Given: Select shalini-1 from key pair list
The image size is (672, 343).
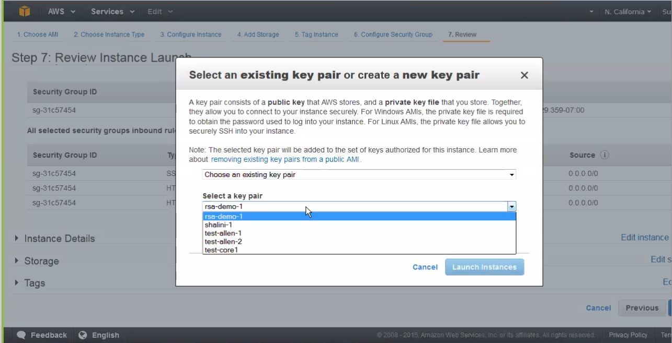Looking at the screenshot, I should point(219,225).
